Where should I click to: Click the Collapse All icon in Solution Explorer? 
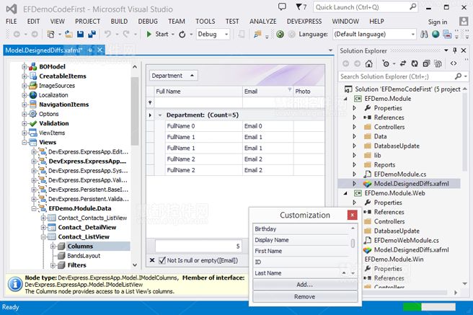pyautogui.click(x=426, y=63)
